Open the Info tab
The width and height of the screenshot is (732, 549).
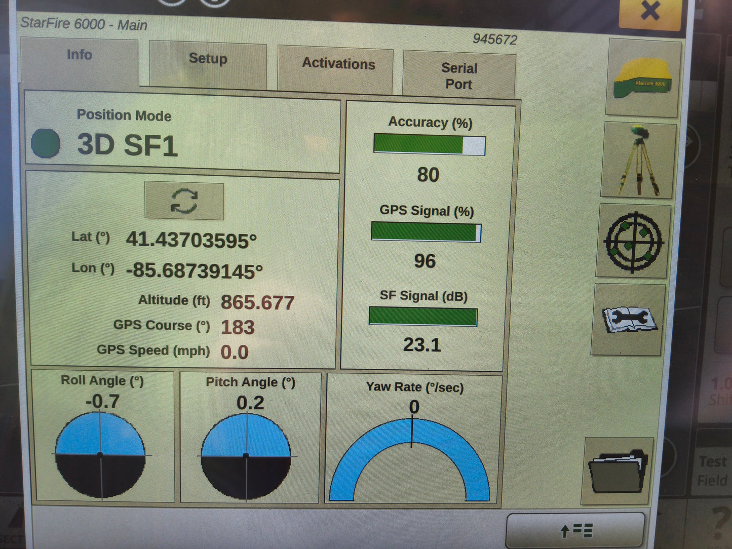[80, 61]
